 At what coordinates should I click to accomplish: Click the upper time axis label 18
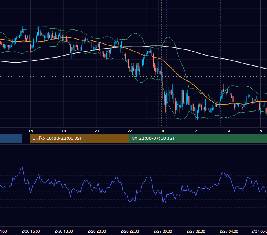tap(64, 131)
